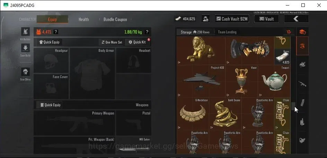
Task: Select the Pistol slot
Action: pos(133,123)
